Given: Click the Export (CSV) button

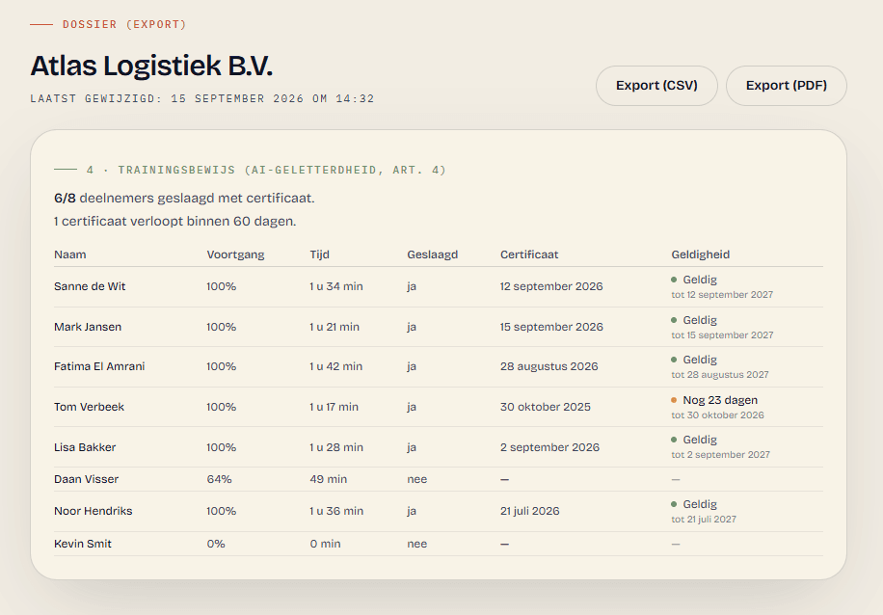Looking at the screenshot, I should (656, 86).
